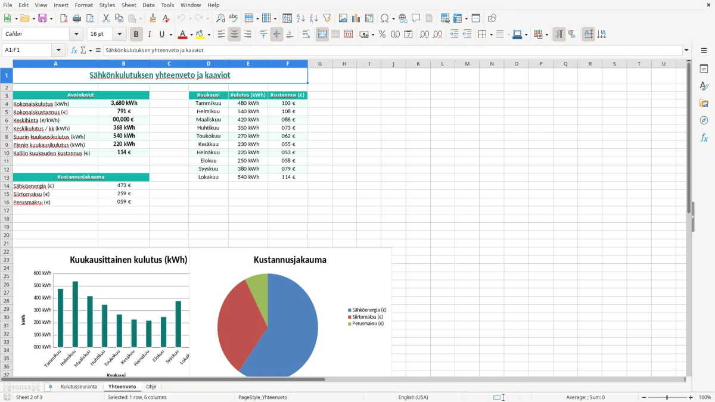Click Insert Hyperlink icon

pos(403,18)
